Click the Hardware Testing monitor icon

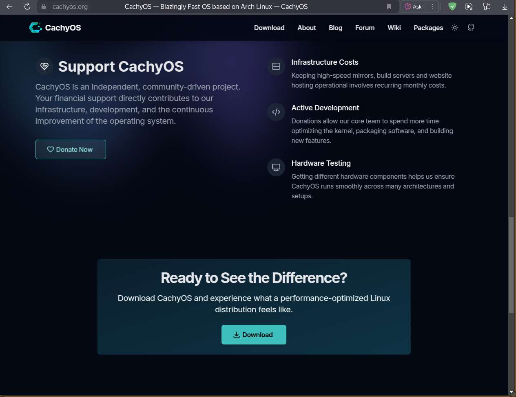pyautogui.click(x=276, y=167)
